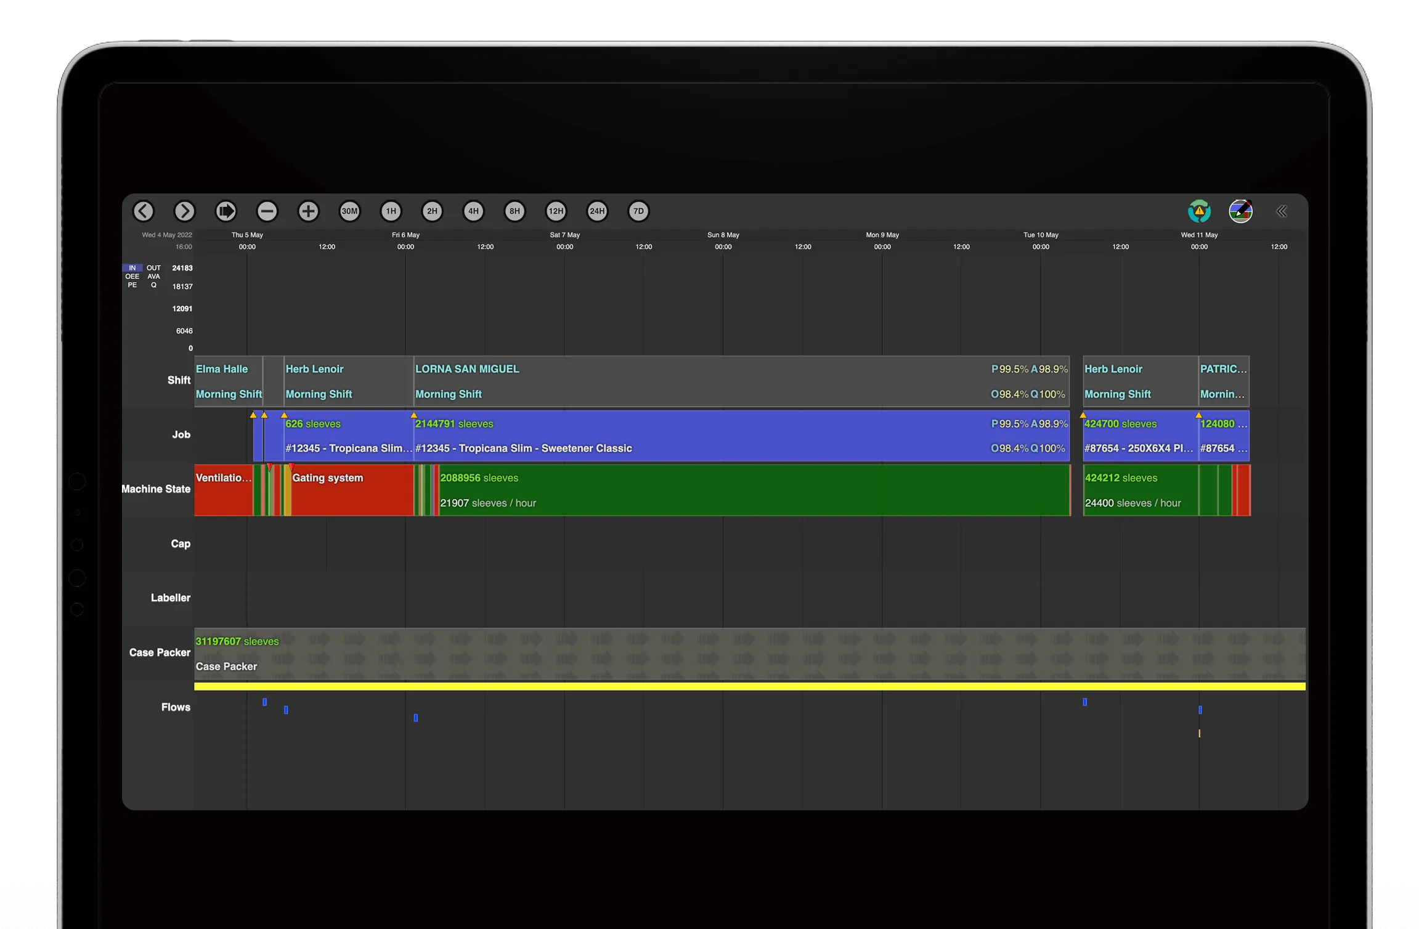Open the timeline annotation pencil icon
Image resolution: width=1419 pixels, height=929 pixels.
1241,211
